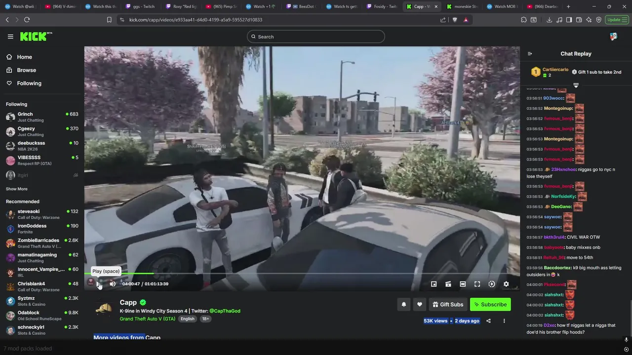The width and height of the screenshot is (632, 355).
Task: Open browser extensions puzzle icon
Action: [x=524, y=20]
